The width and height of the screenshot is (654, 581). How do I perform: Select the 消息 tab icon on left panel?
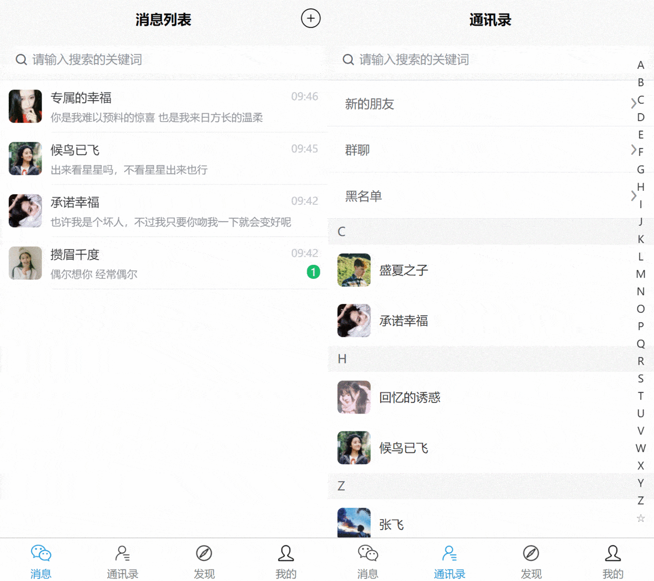coord(41,552)
